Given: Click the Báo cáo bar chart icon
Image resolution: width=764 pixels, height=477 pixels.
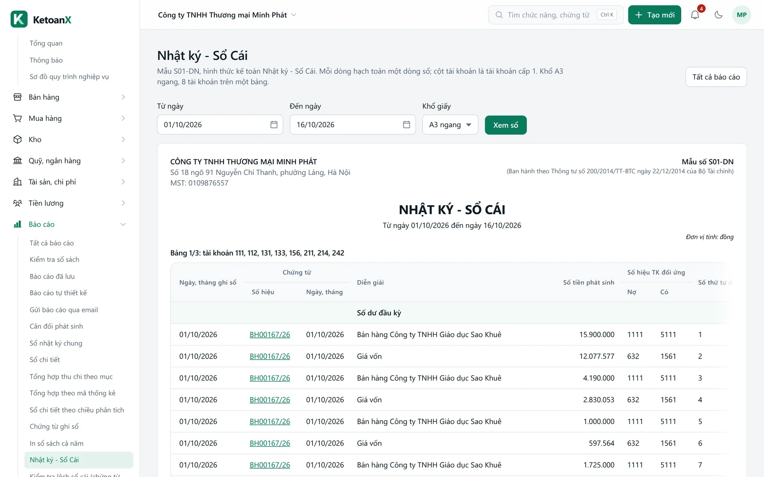Looking at the screenshot, I should (x=18, y=224).
